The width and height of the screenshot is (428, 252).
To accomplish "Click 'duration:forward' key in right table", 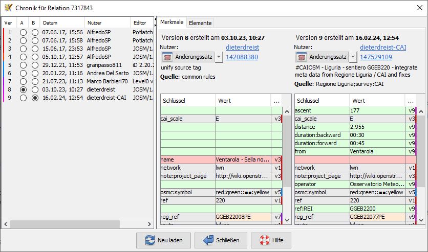I will [322, 143].
